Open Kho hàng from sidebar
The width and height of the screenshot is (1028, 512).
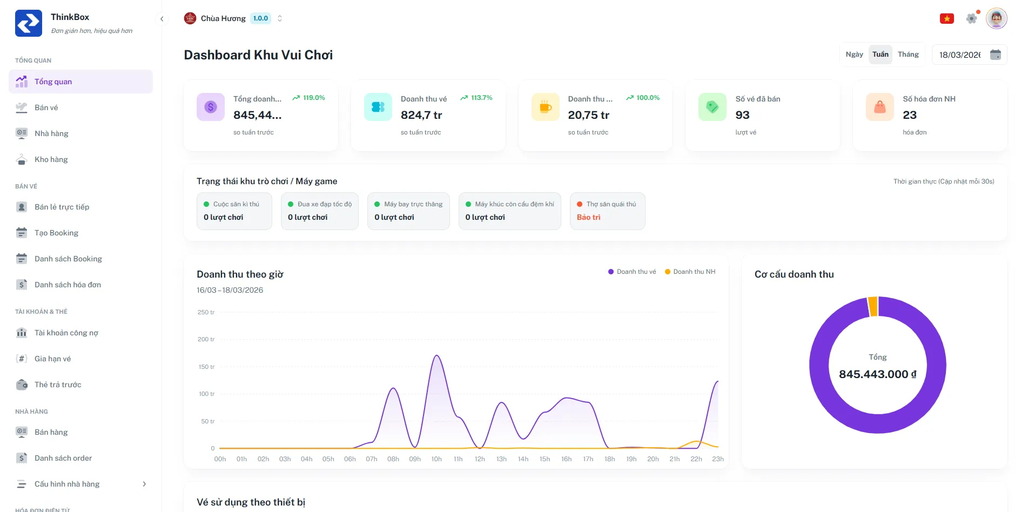(51, 159)
